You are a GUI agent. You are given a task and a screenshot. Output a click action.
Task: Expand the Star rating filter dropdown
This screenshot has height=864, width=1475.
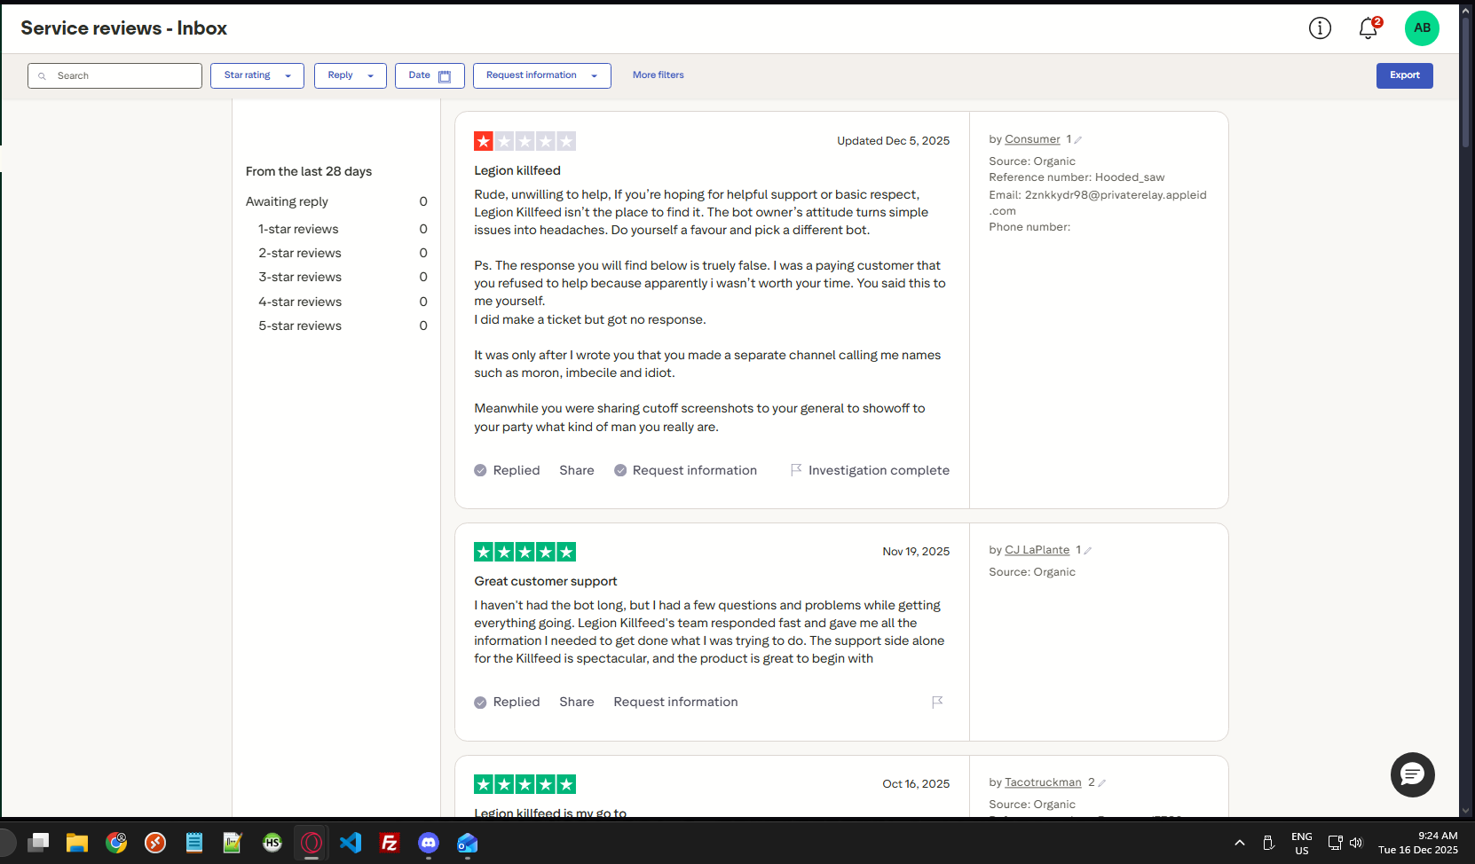[x=257, y=75]
